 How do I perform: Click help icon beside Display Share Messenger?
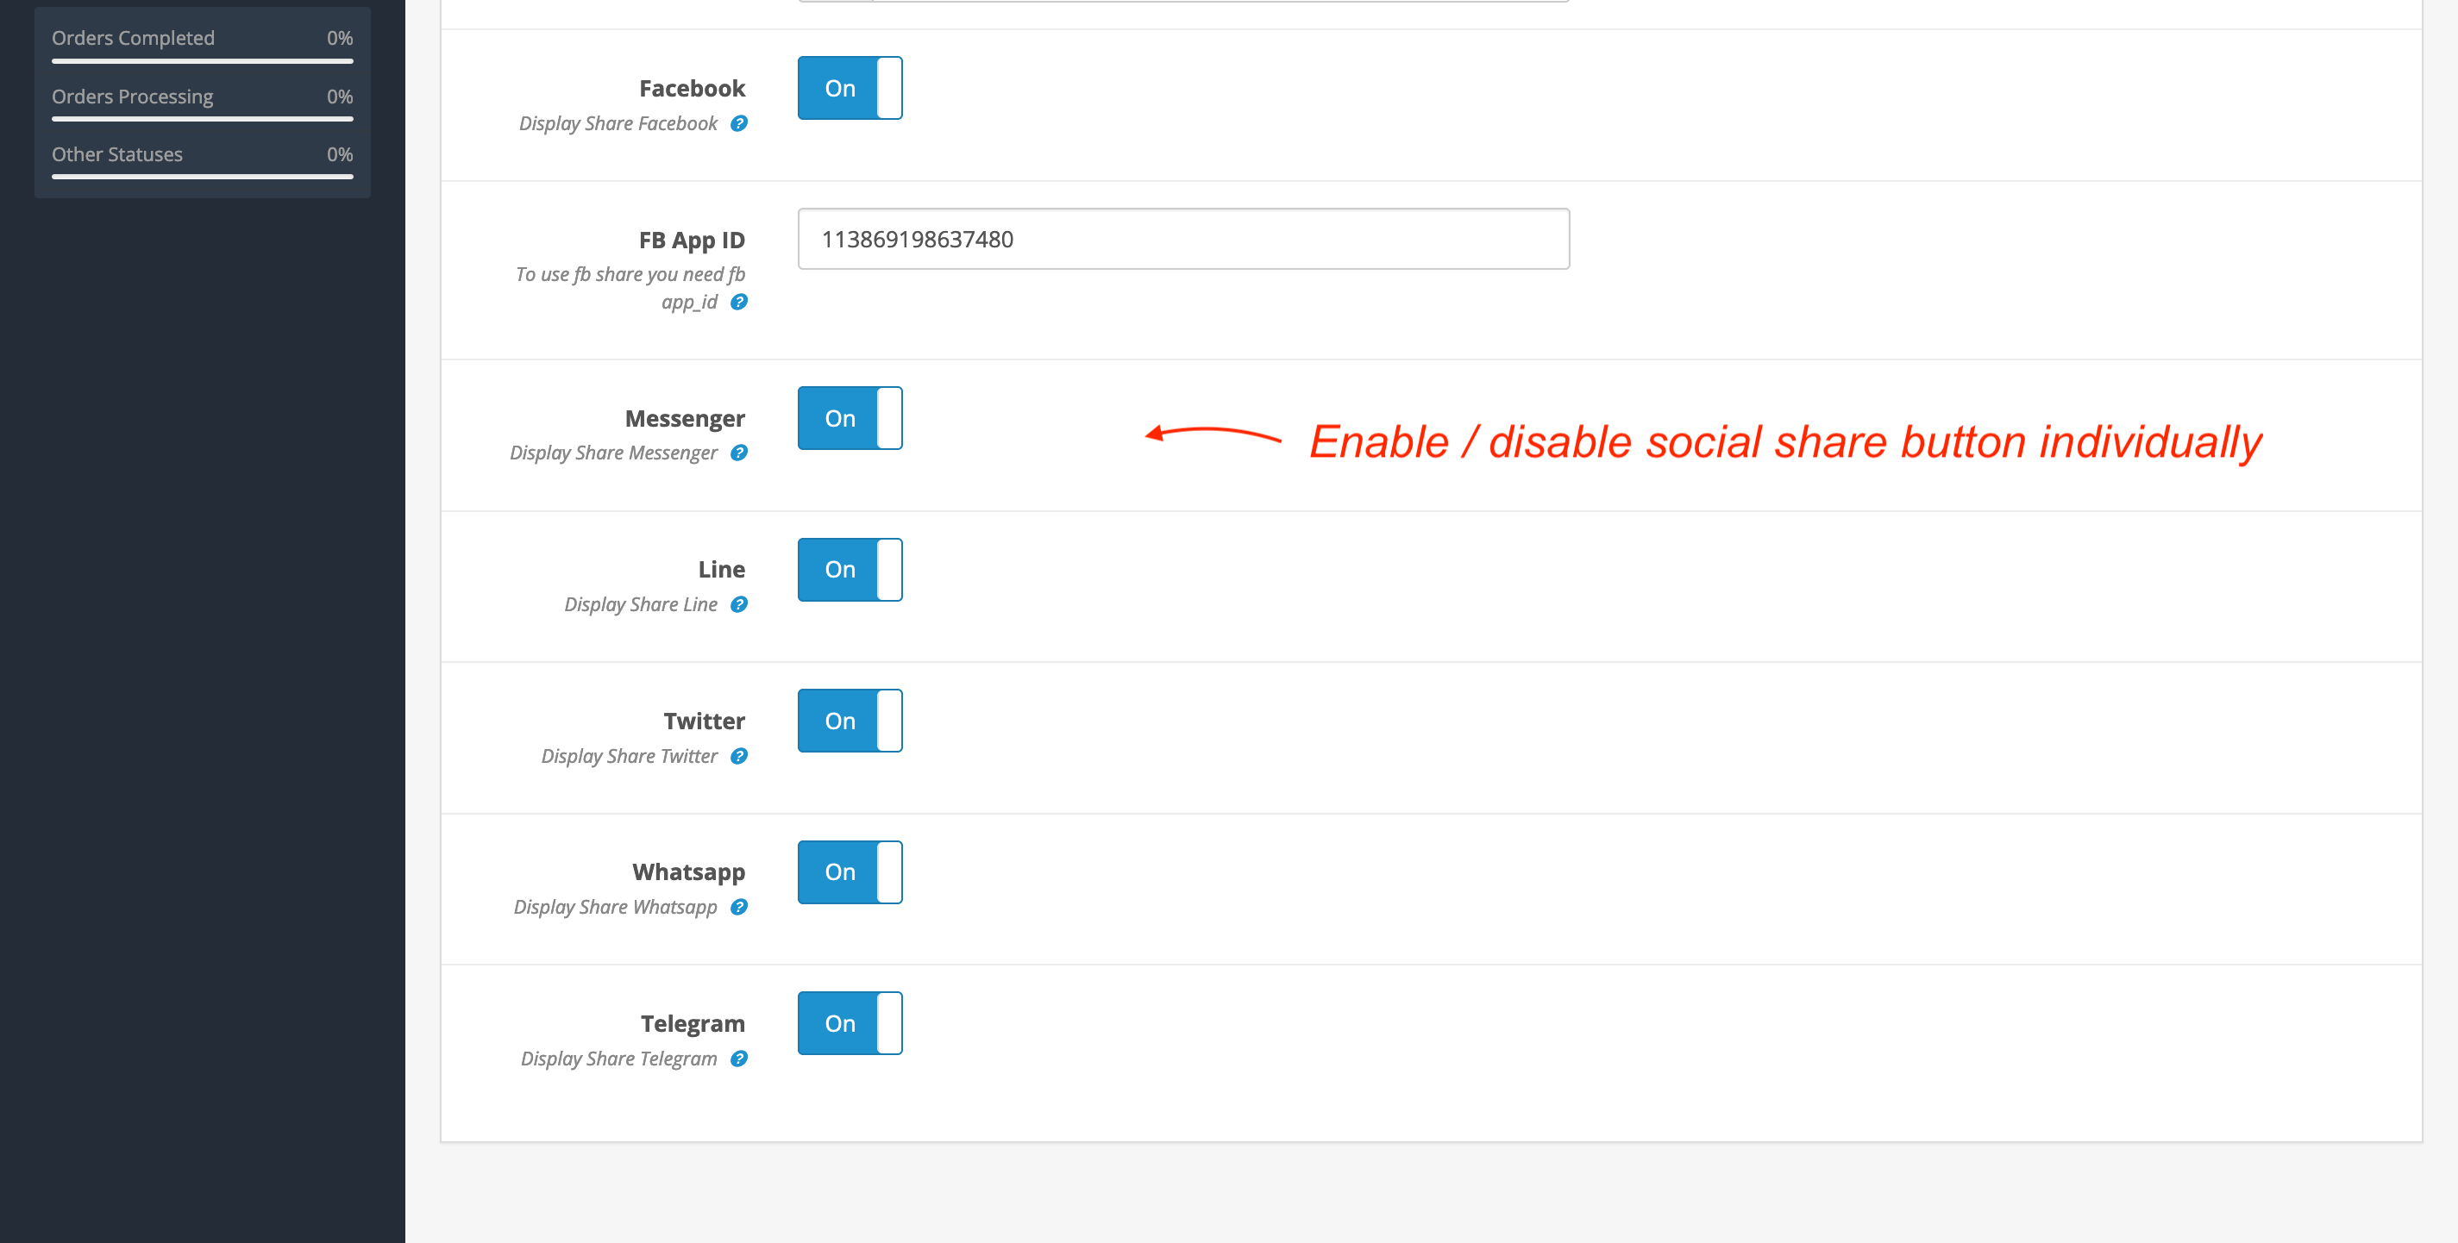738,453
